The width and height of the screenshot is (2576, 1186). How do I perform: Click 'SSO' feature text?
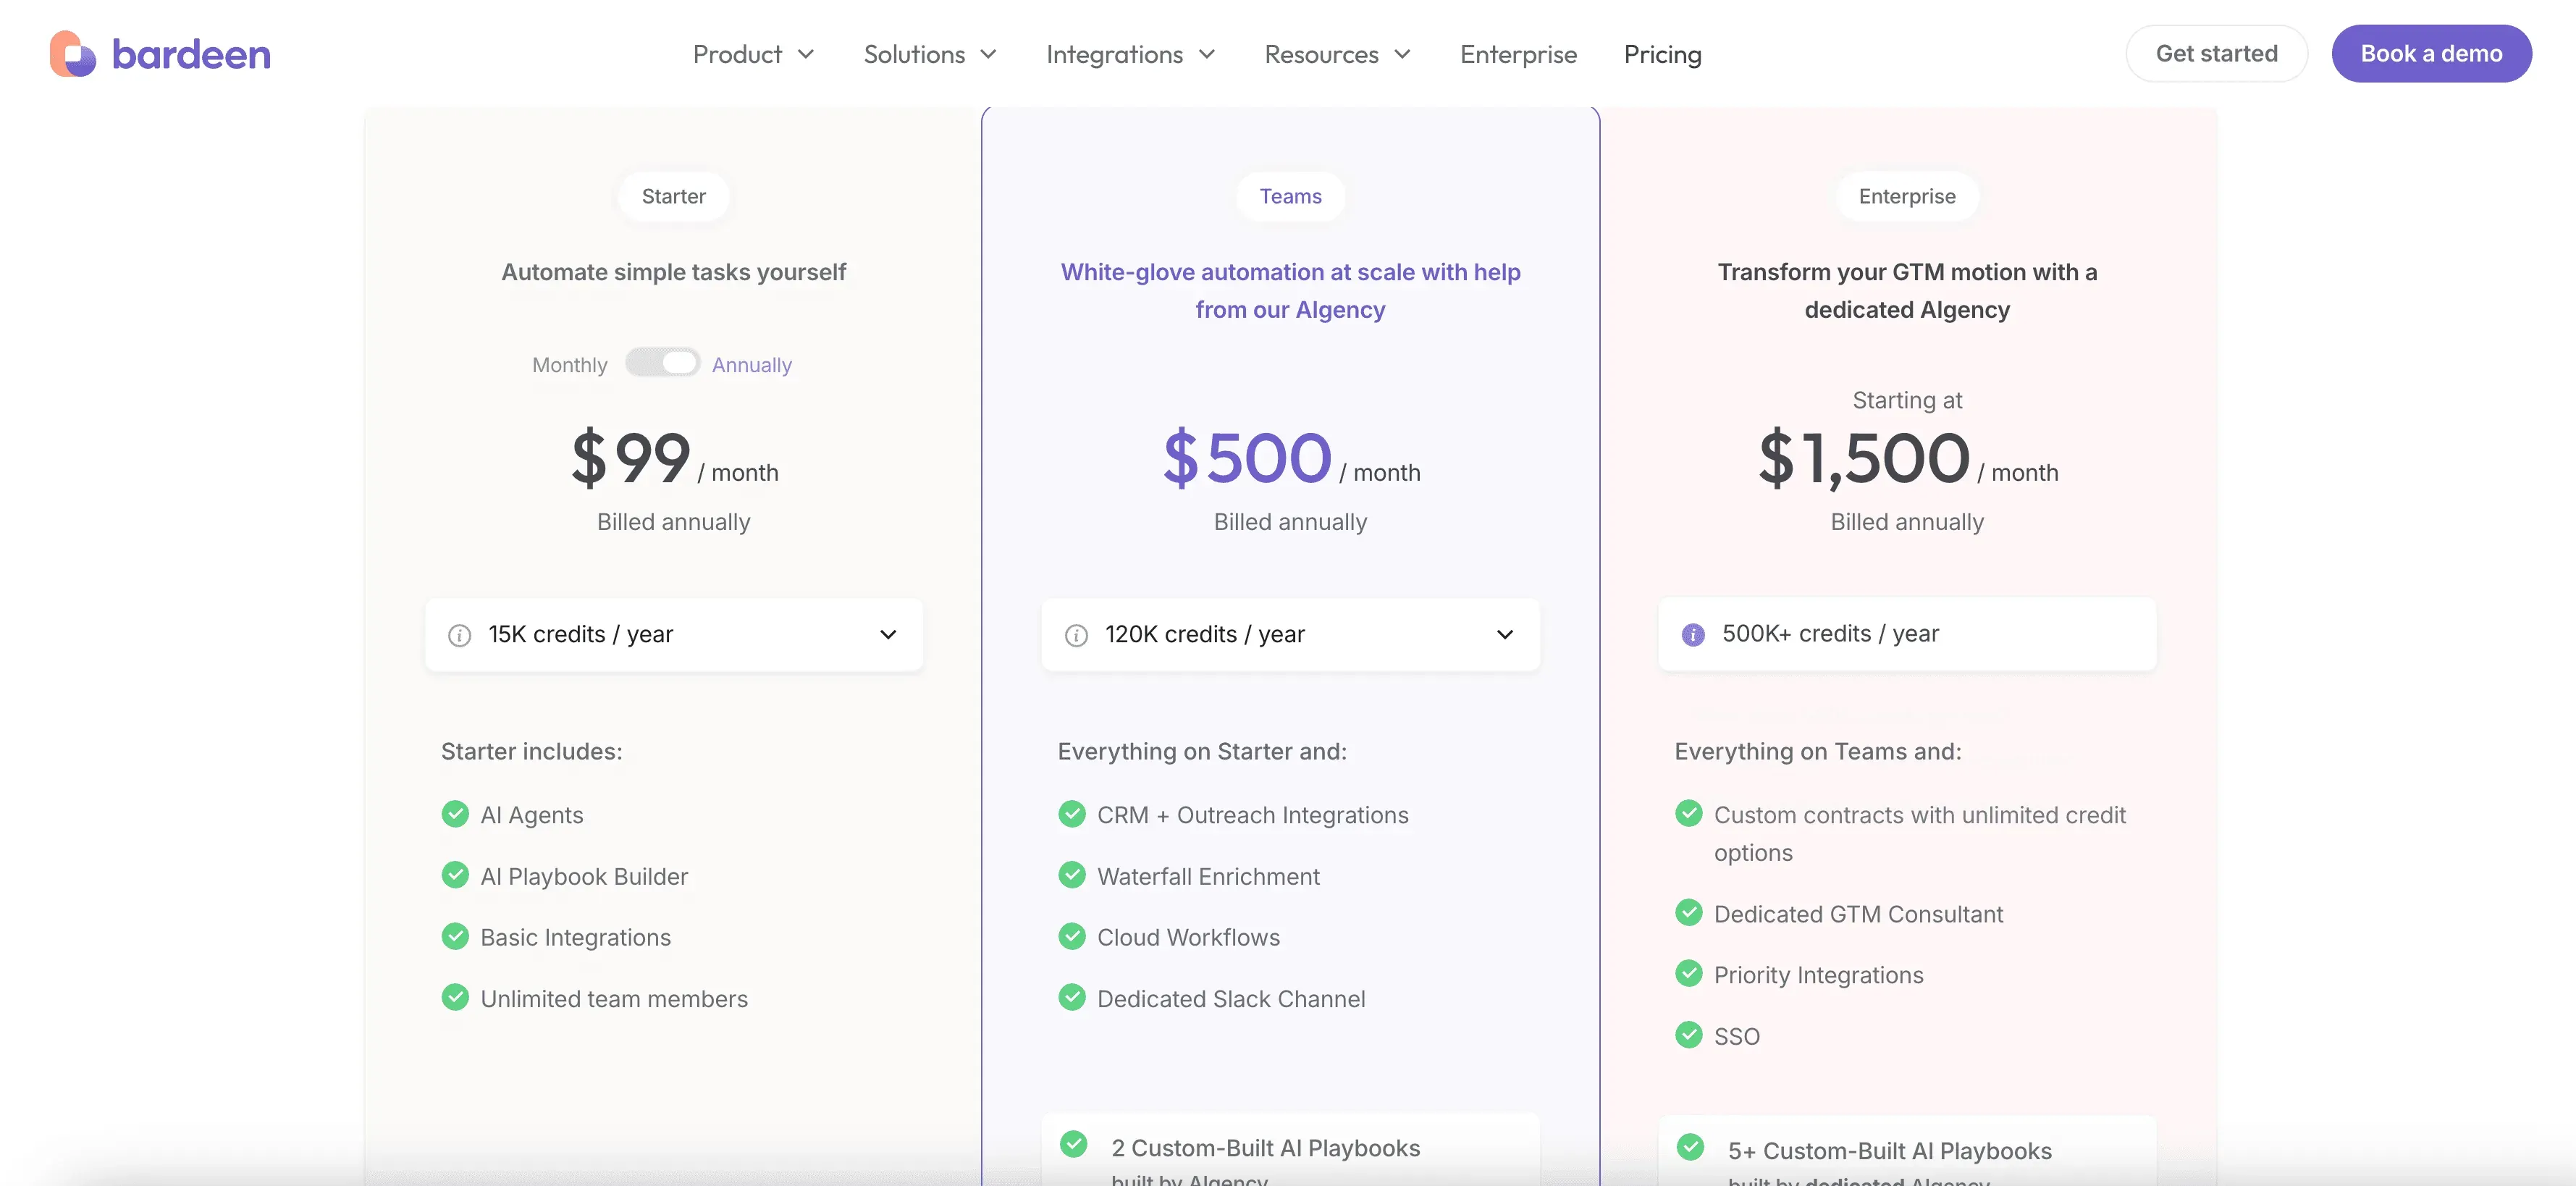tap(1737, 1036)
